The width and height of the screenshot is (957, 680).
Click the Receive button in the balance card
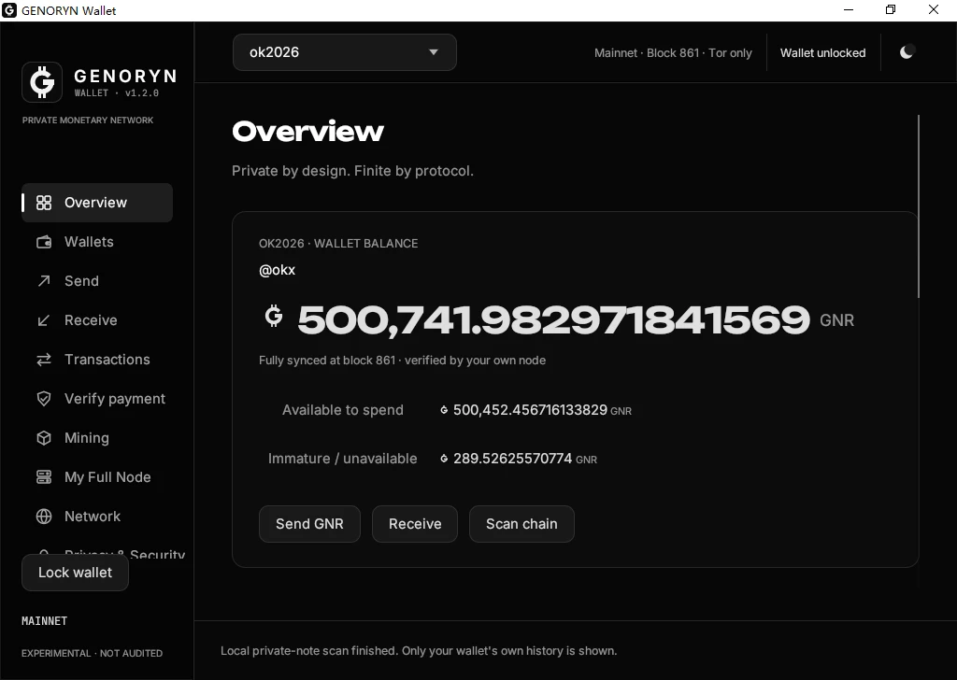[415, 524]
